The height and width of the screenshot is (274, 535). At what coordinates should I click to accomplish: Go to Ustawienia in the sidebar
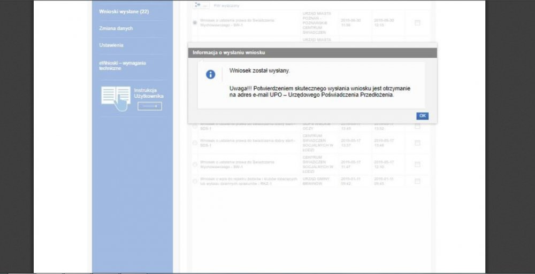click(x=111, y=45)
